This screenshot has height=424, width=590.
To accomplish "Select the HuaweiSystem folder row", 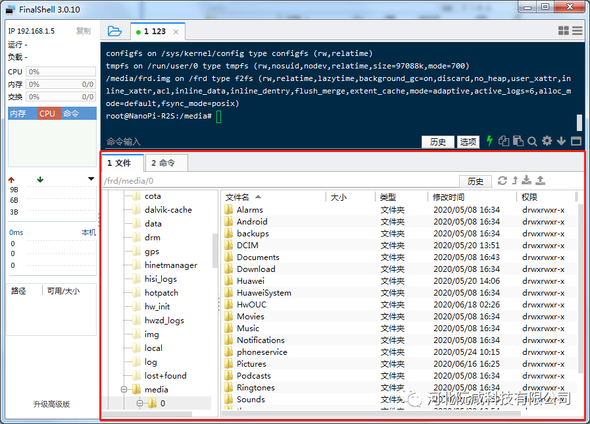I will (399, 292).
